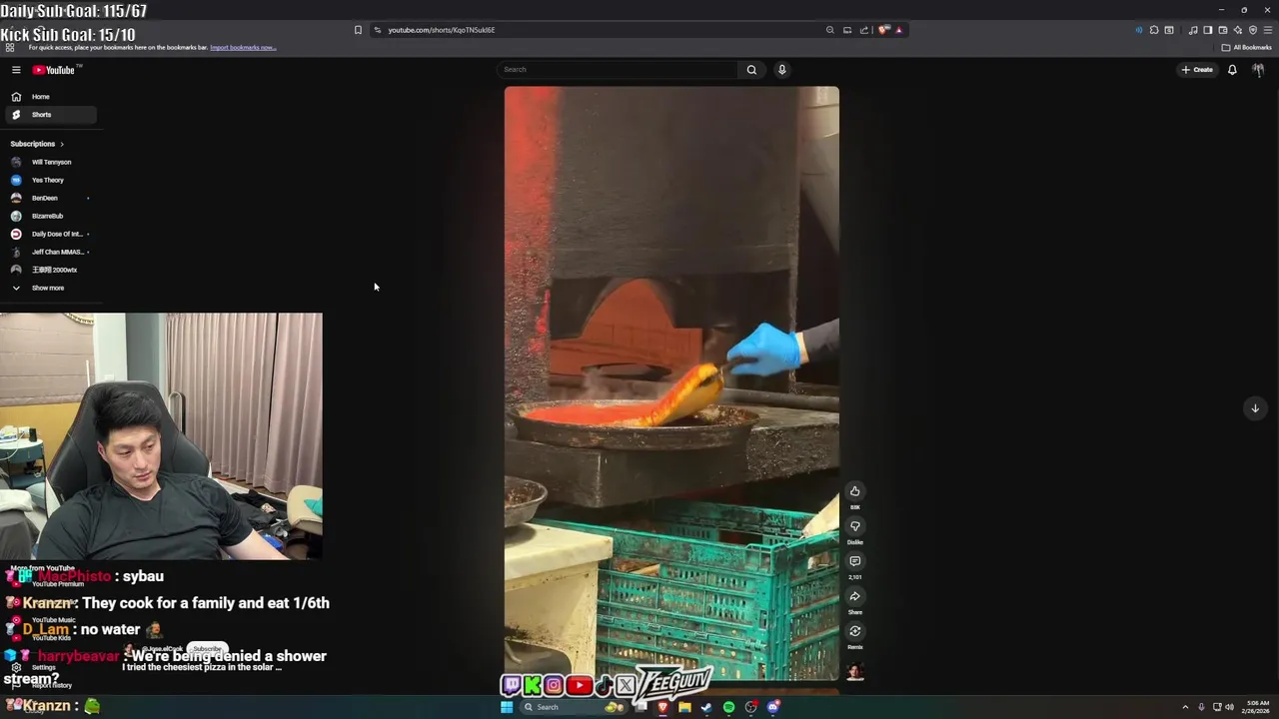Pause the playing Shorts video
Screen dimensions: 1279x719
click(x=671, y=383)
